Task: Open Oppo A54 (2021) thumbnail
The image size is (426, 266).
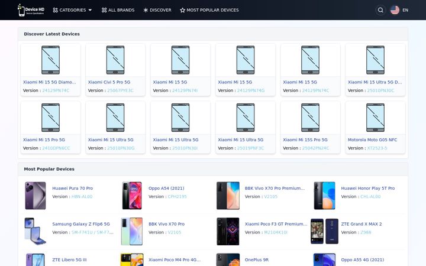Action: click(x=132, y=196)
